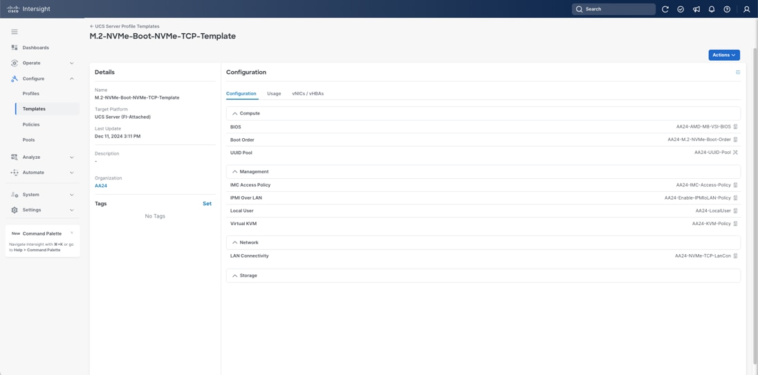Click the Configuration panel list-view icon
758x375 pixels.
[738, 73]
